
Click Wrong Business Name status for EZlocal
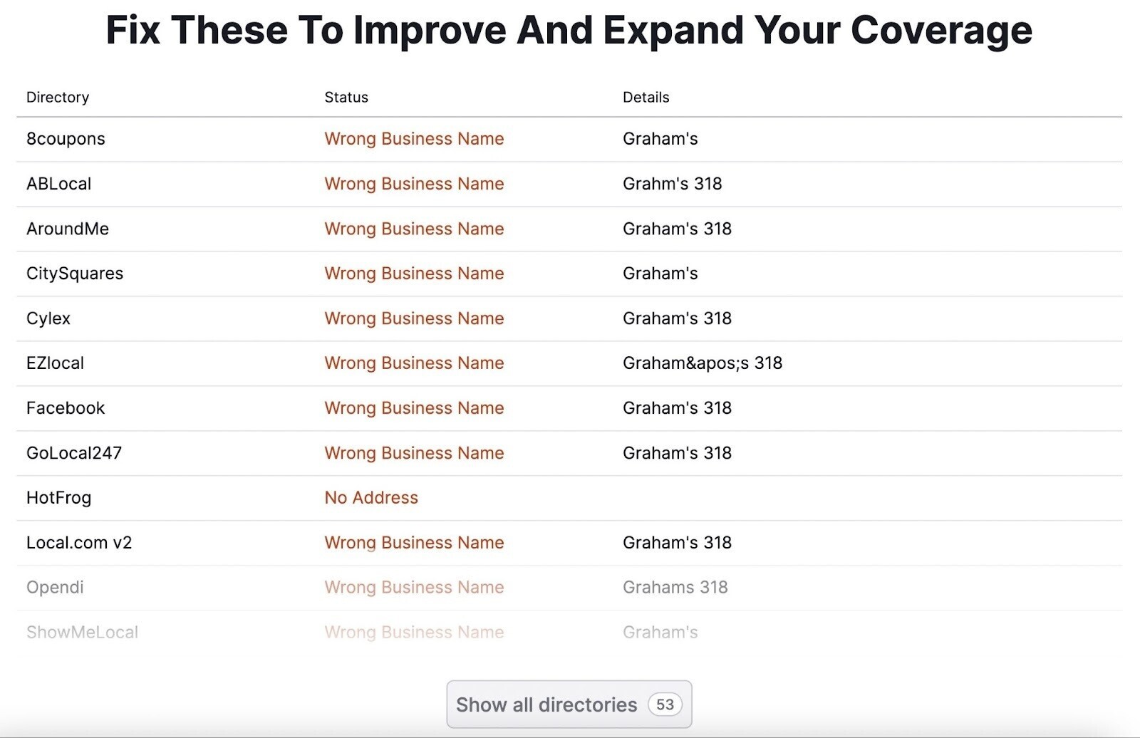414,363
